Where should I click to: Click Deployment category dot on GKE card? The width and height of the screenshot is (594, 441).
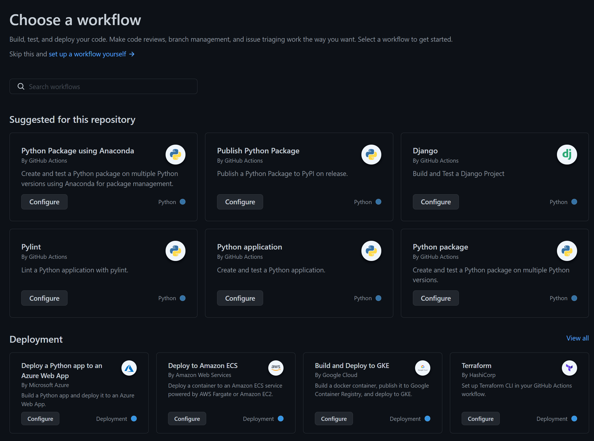coord(427,419)
